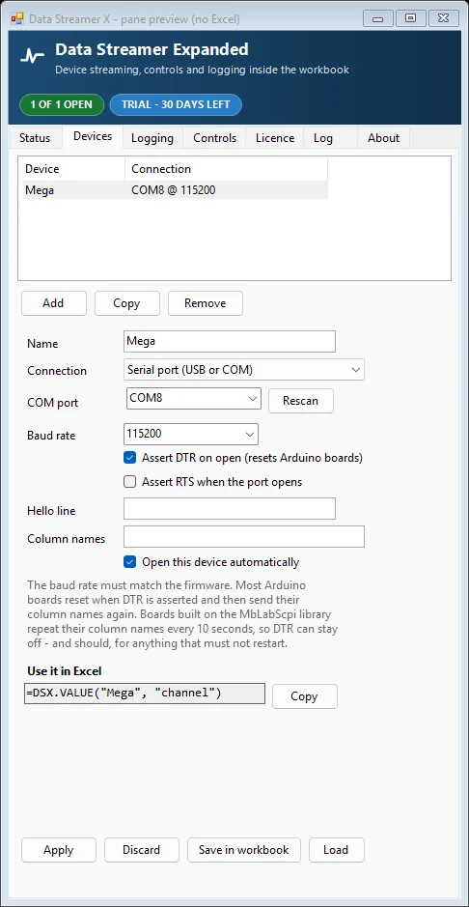Load saved device settings
Image resolution: width=469 pixels, height=907 pixels.
coord(336,850)
